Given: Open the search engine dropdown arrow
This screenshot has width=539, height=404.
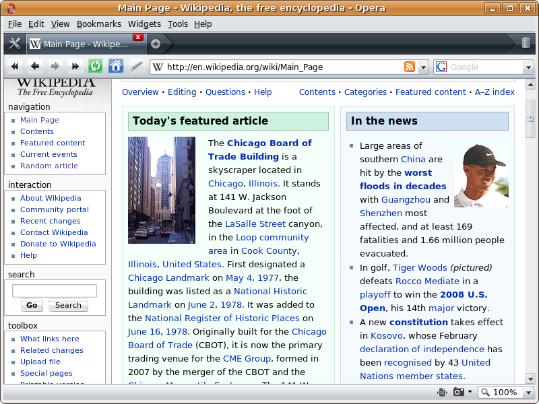Looking at the screenshot, I should (x=529, y=67).
